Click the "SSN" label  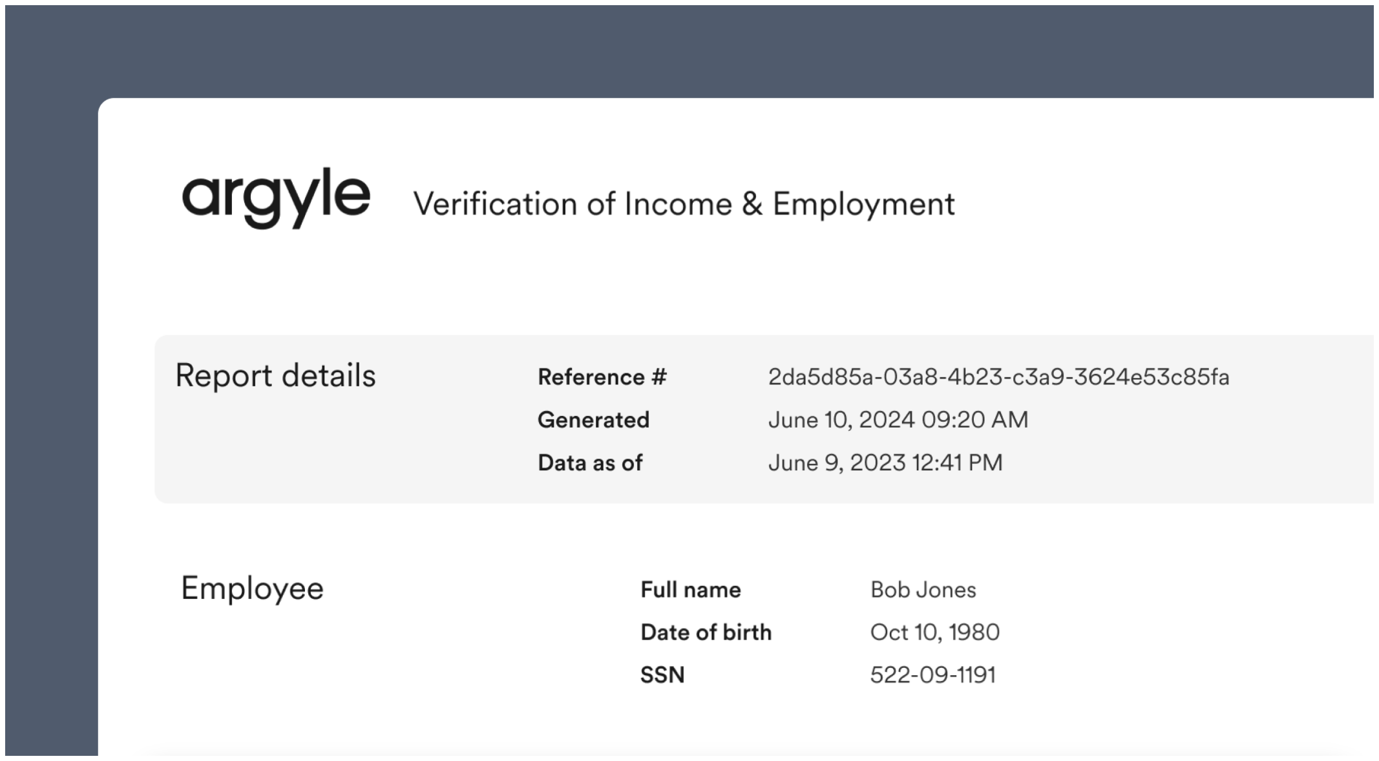click(662, 675)
